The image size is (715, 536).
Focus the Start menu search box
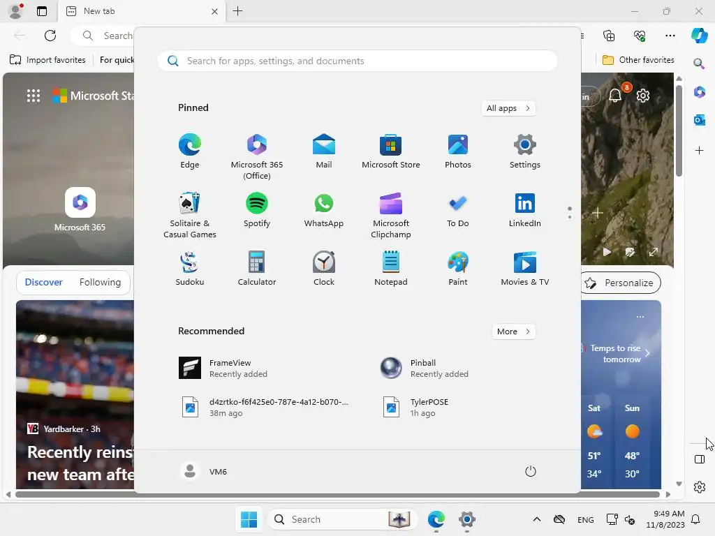357,61
